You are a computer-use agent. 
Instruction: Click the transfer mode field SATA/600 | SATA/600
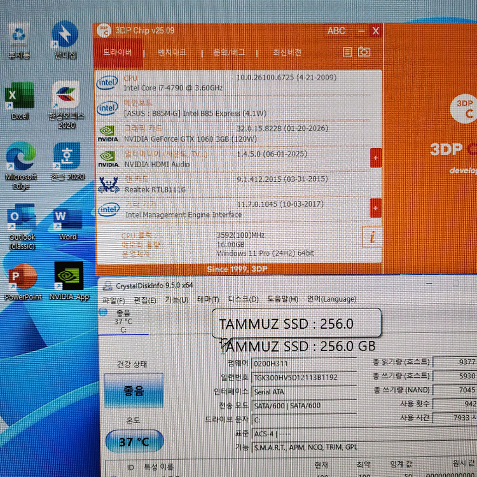[304, 406]
